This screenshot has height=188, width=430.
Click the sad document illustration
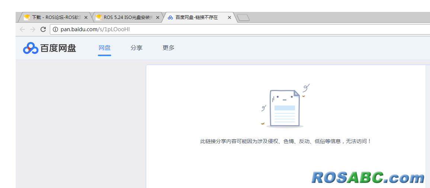(285, 106)
